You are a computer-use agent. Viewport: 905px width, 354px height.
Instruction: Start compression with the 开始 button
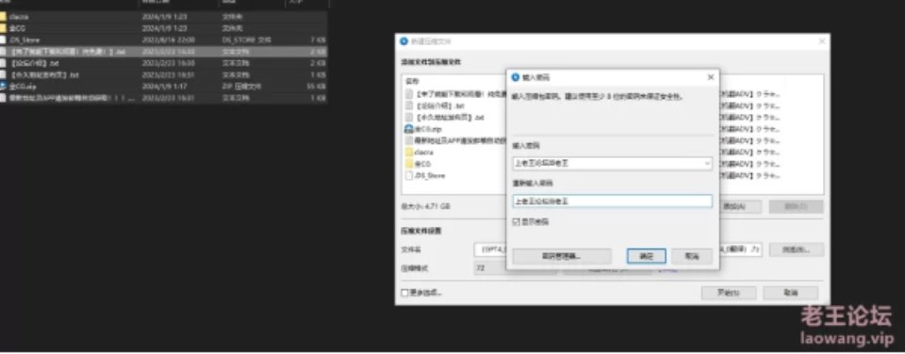(729, 293)
